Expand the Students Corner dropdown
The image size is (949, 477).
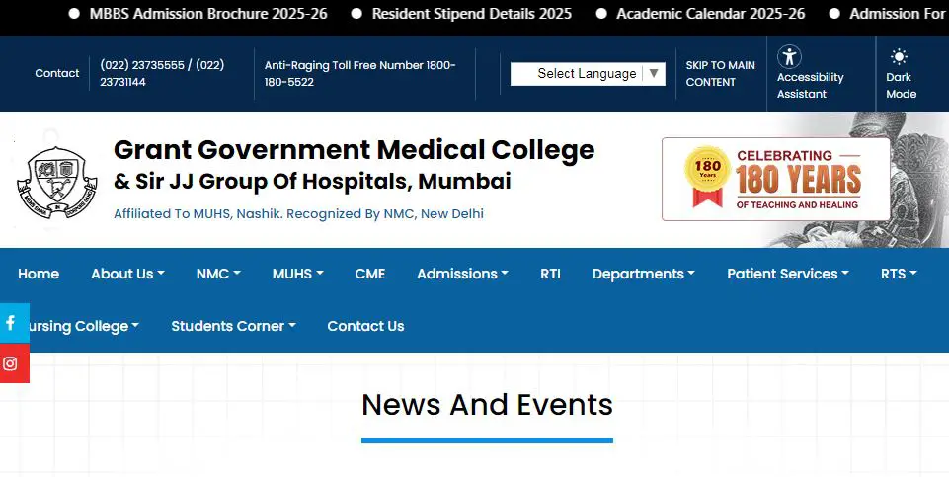pos(234,326)
